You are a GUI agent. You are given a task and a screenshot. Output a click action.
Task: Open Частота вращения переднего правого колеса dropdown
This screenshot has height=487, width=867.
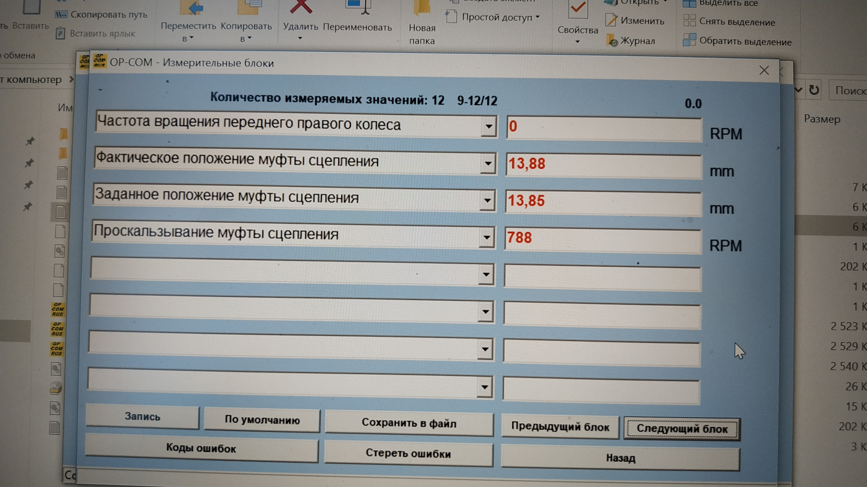(x=488, y=127)
